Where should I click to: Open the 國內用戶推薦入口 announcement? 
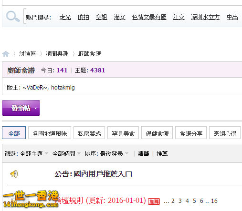93,174
